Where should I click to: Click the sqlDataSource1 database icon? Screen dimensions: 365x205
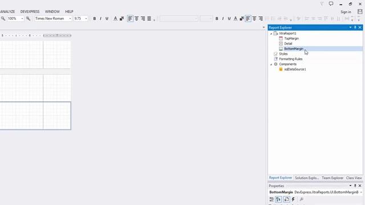click(x=281, y=69)
